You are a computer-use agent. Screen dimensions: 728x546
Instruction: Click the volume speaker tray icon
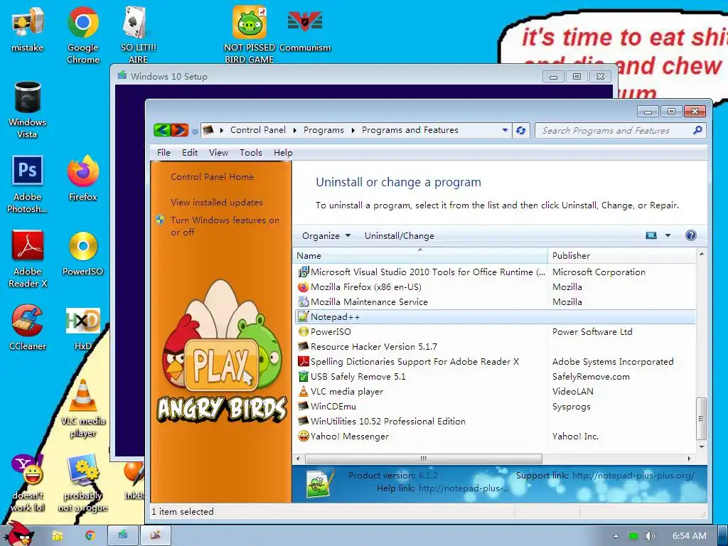[651, 536]
